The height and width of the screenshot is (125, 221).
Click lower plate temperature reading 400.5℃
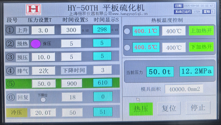(x=146, y=47)
